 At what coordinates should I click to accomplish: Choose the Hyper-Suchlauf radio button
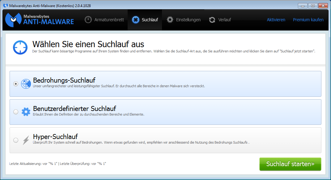(x=16, y=140)
